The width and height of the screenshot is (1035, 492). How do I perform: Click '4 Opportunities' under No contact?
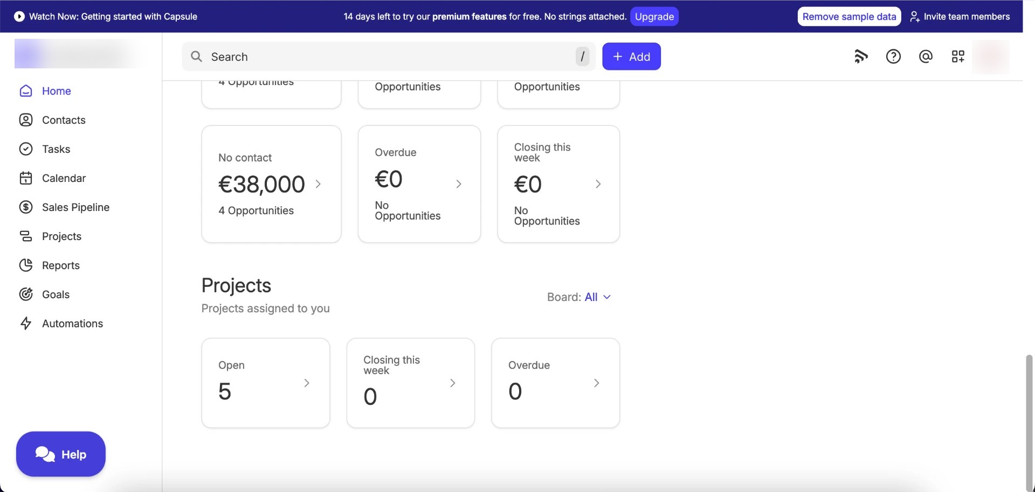coord(256,210)
